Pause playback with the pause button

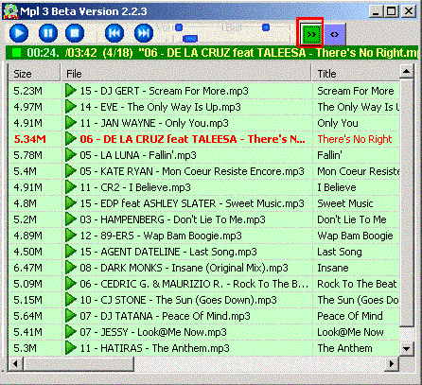48,33
